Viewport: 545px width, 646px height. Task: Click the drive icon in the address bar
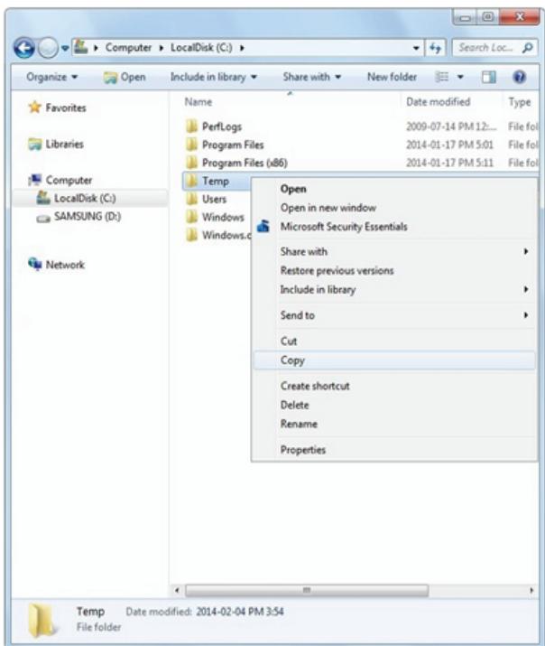click(81, 47)
